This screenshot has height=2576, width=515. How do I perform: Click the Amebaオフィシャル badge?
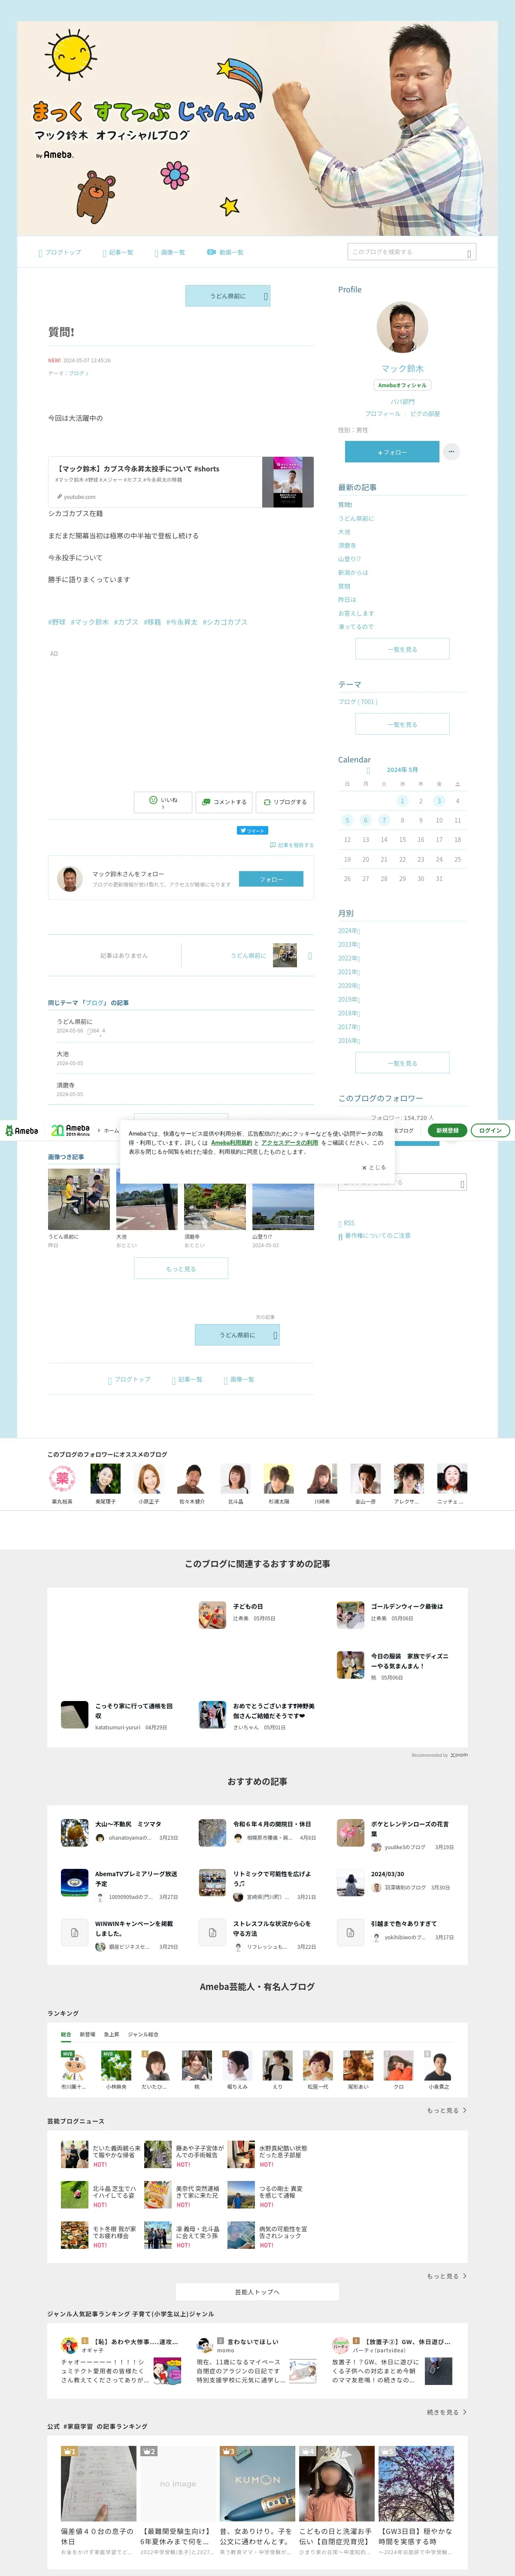point(402,385)
